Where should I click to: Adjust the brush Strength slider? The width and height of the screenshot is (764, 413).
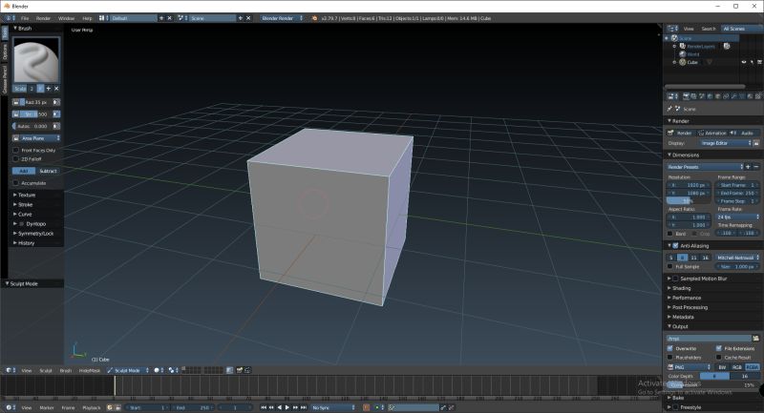tap(36, 114)
